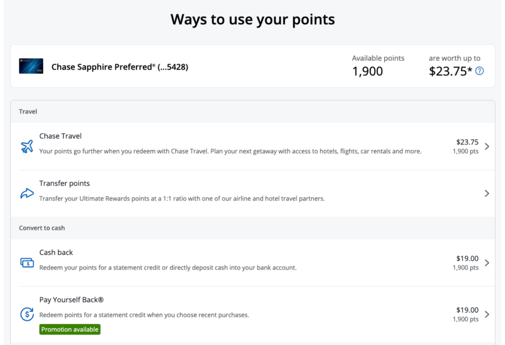Image resolution: width=505 pixels, height=345 pixels.
Task: Click the circular dollar Pay Yourself Back icon
Action: (27, 314)
